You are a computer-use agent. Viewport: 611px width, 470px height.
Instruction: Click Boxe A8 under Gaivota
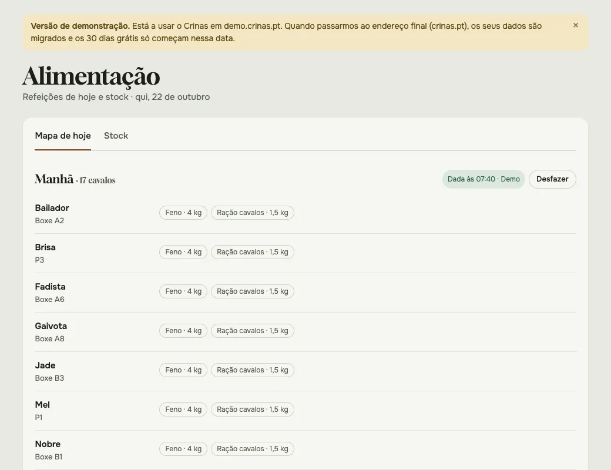[x=49, y=338]
